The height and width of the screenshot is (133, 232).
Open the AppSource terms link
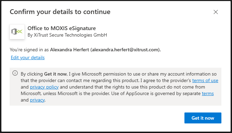208,94
